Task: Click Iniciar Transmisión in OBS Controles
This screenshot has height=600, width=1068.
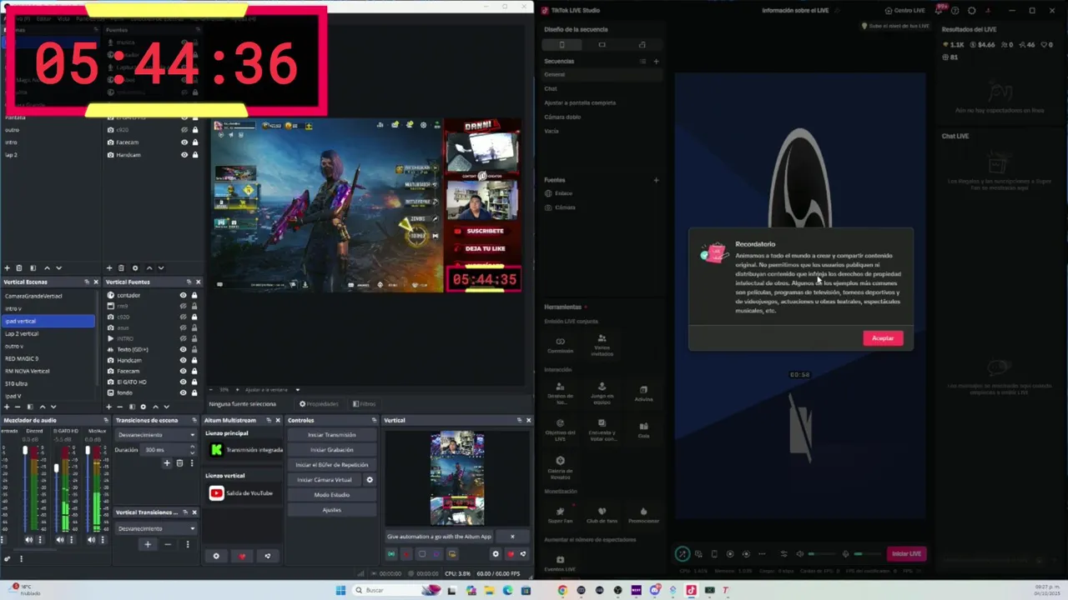Action: pyautogui.click(x=331, y=435)
